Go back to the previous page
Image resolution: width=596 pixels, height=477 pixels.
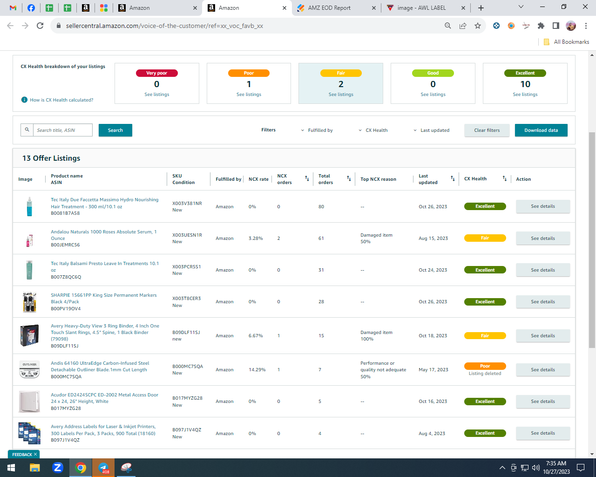pyautogui.click(x=10, y=26)
